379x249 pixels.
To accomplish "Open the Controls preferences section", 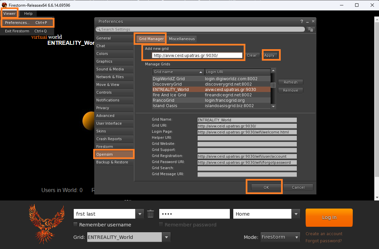I will coord(114,92).
